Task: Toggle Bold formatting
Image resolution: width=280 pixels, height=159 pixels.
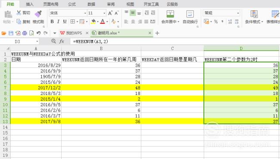Action: [x=52, y=21]
